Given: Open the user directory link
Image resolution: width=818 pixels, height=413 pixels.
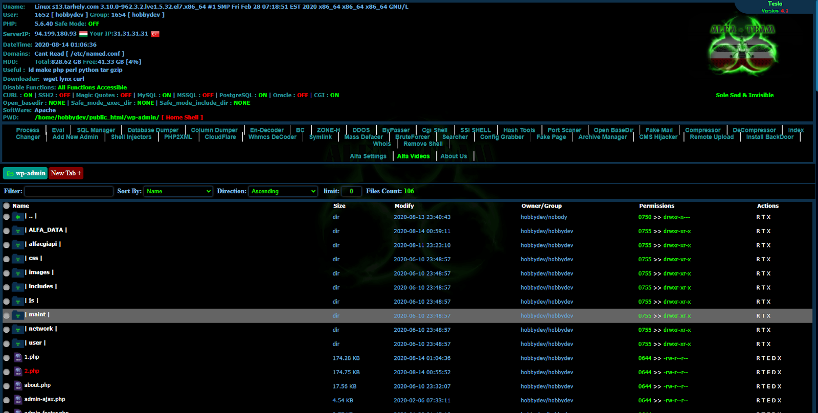Looking at the screenshot, I should click(35, 343).
